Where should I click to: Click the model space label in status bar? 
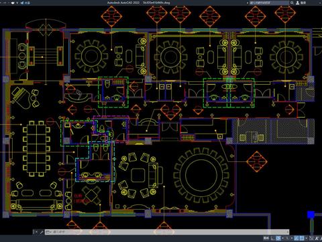(266, 238)
